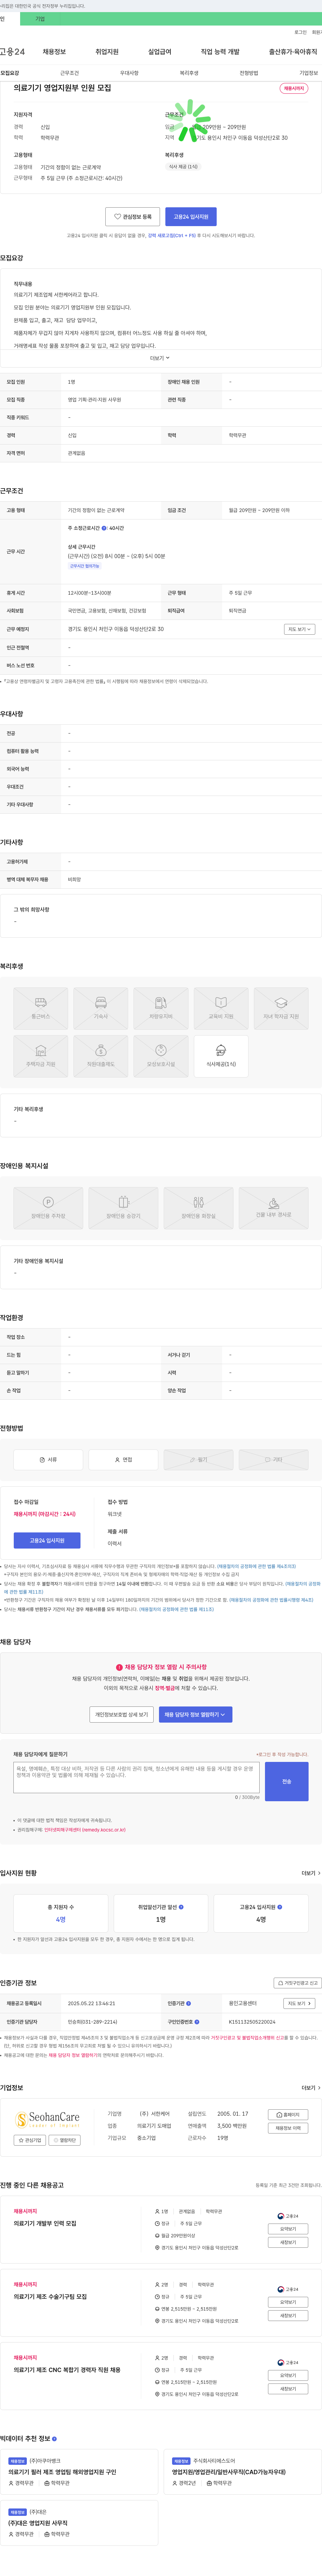This screenshot has height=2576, width=322.
Task: Expand job description with 더보기
Action: point(160,358)
